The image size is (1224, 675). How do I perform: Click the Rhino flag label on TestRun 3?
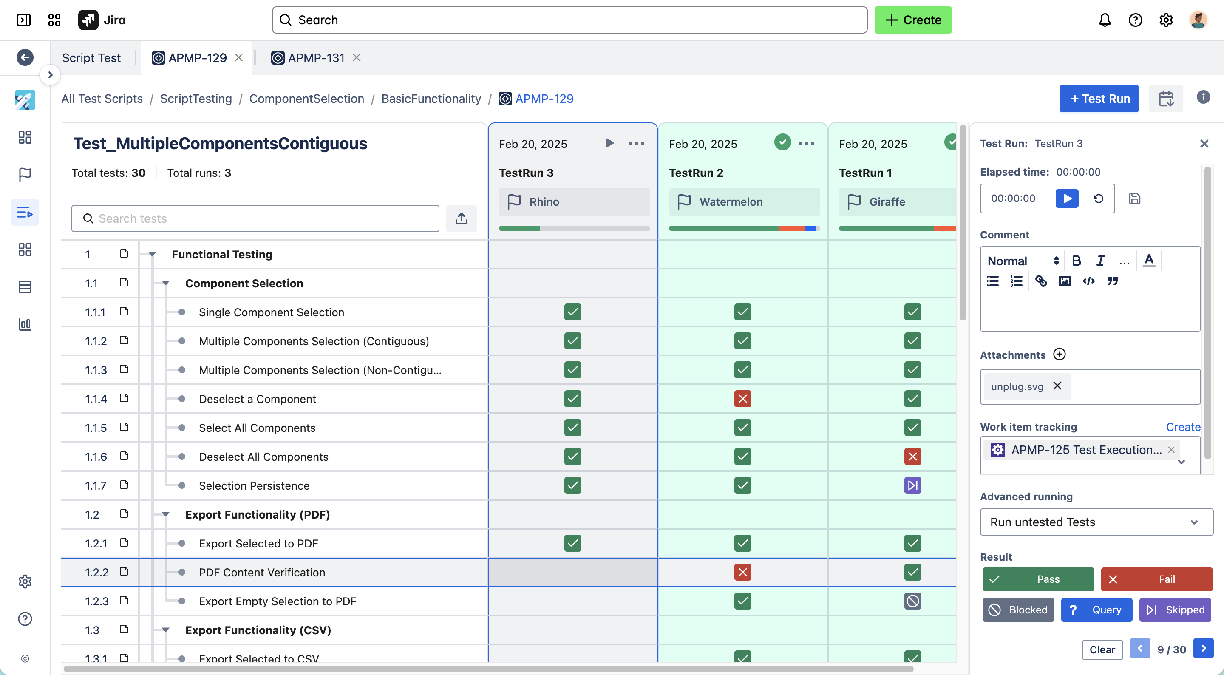click(544, 201)
